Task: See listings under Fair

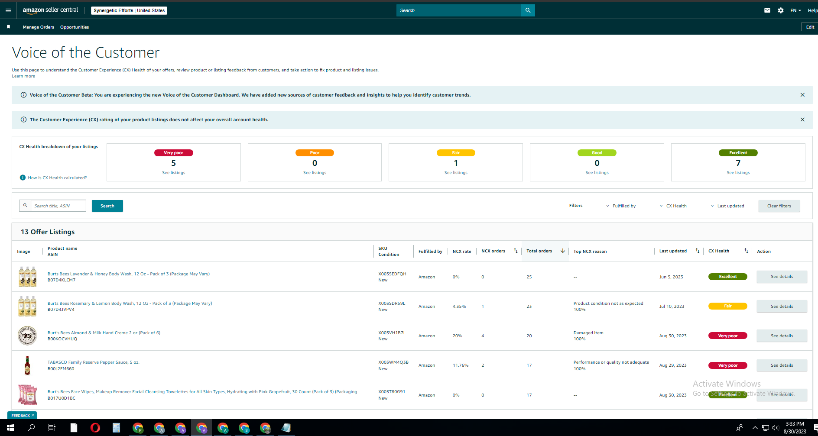Action: [x=456, y=172]
